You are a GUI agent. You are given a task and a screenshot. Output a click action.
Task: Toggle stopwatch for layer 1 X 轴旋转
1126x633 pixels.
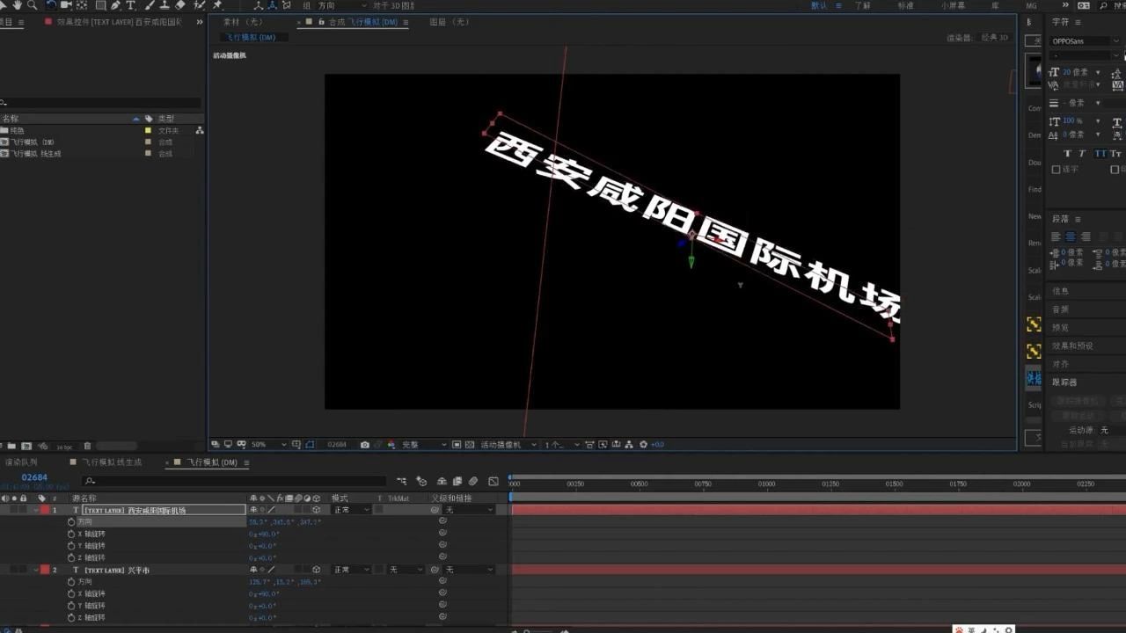[x=71, y=534]
